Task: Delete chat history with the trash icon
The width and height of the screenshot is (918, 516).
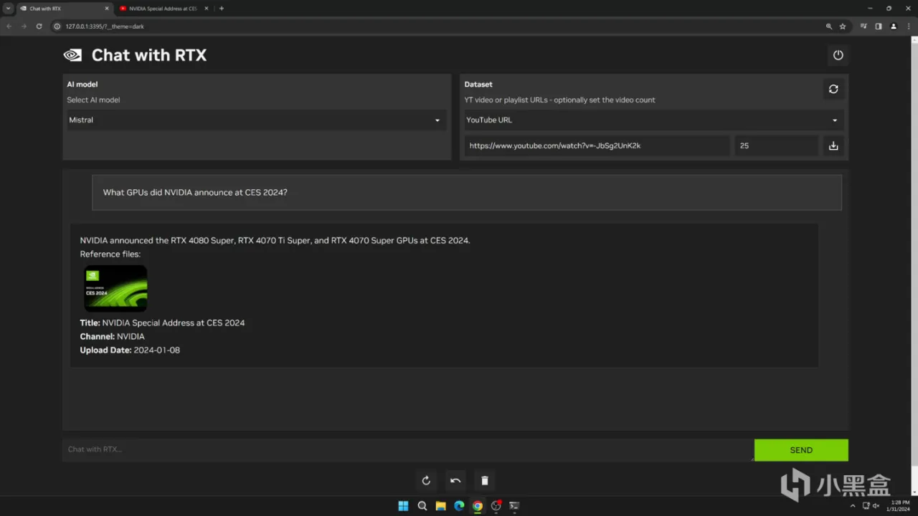Action: (x=485, y=480)
